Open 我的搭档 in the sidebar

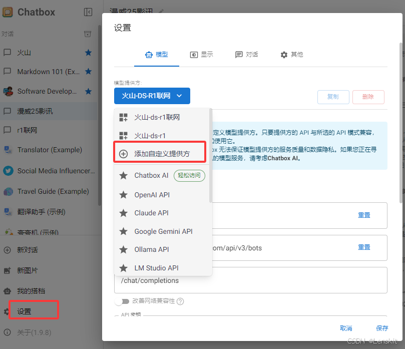pos(31,291)
